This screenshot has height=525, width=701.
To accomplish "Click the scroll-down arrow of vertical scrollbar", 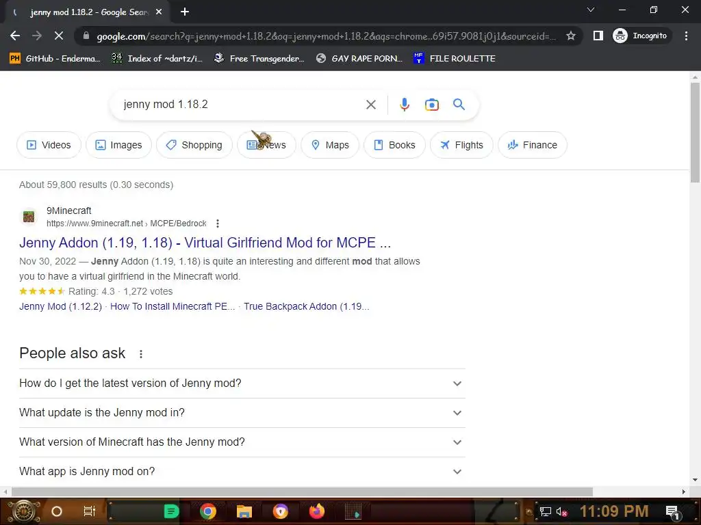I will (695, 480).
